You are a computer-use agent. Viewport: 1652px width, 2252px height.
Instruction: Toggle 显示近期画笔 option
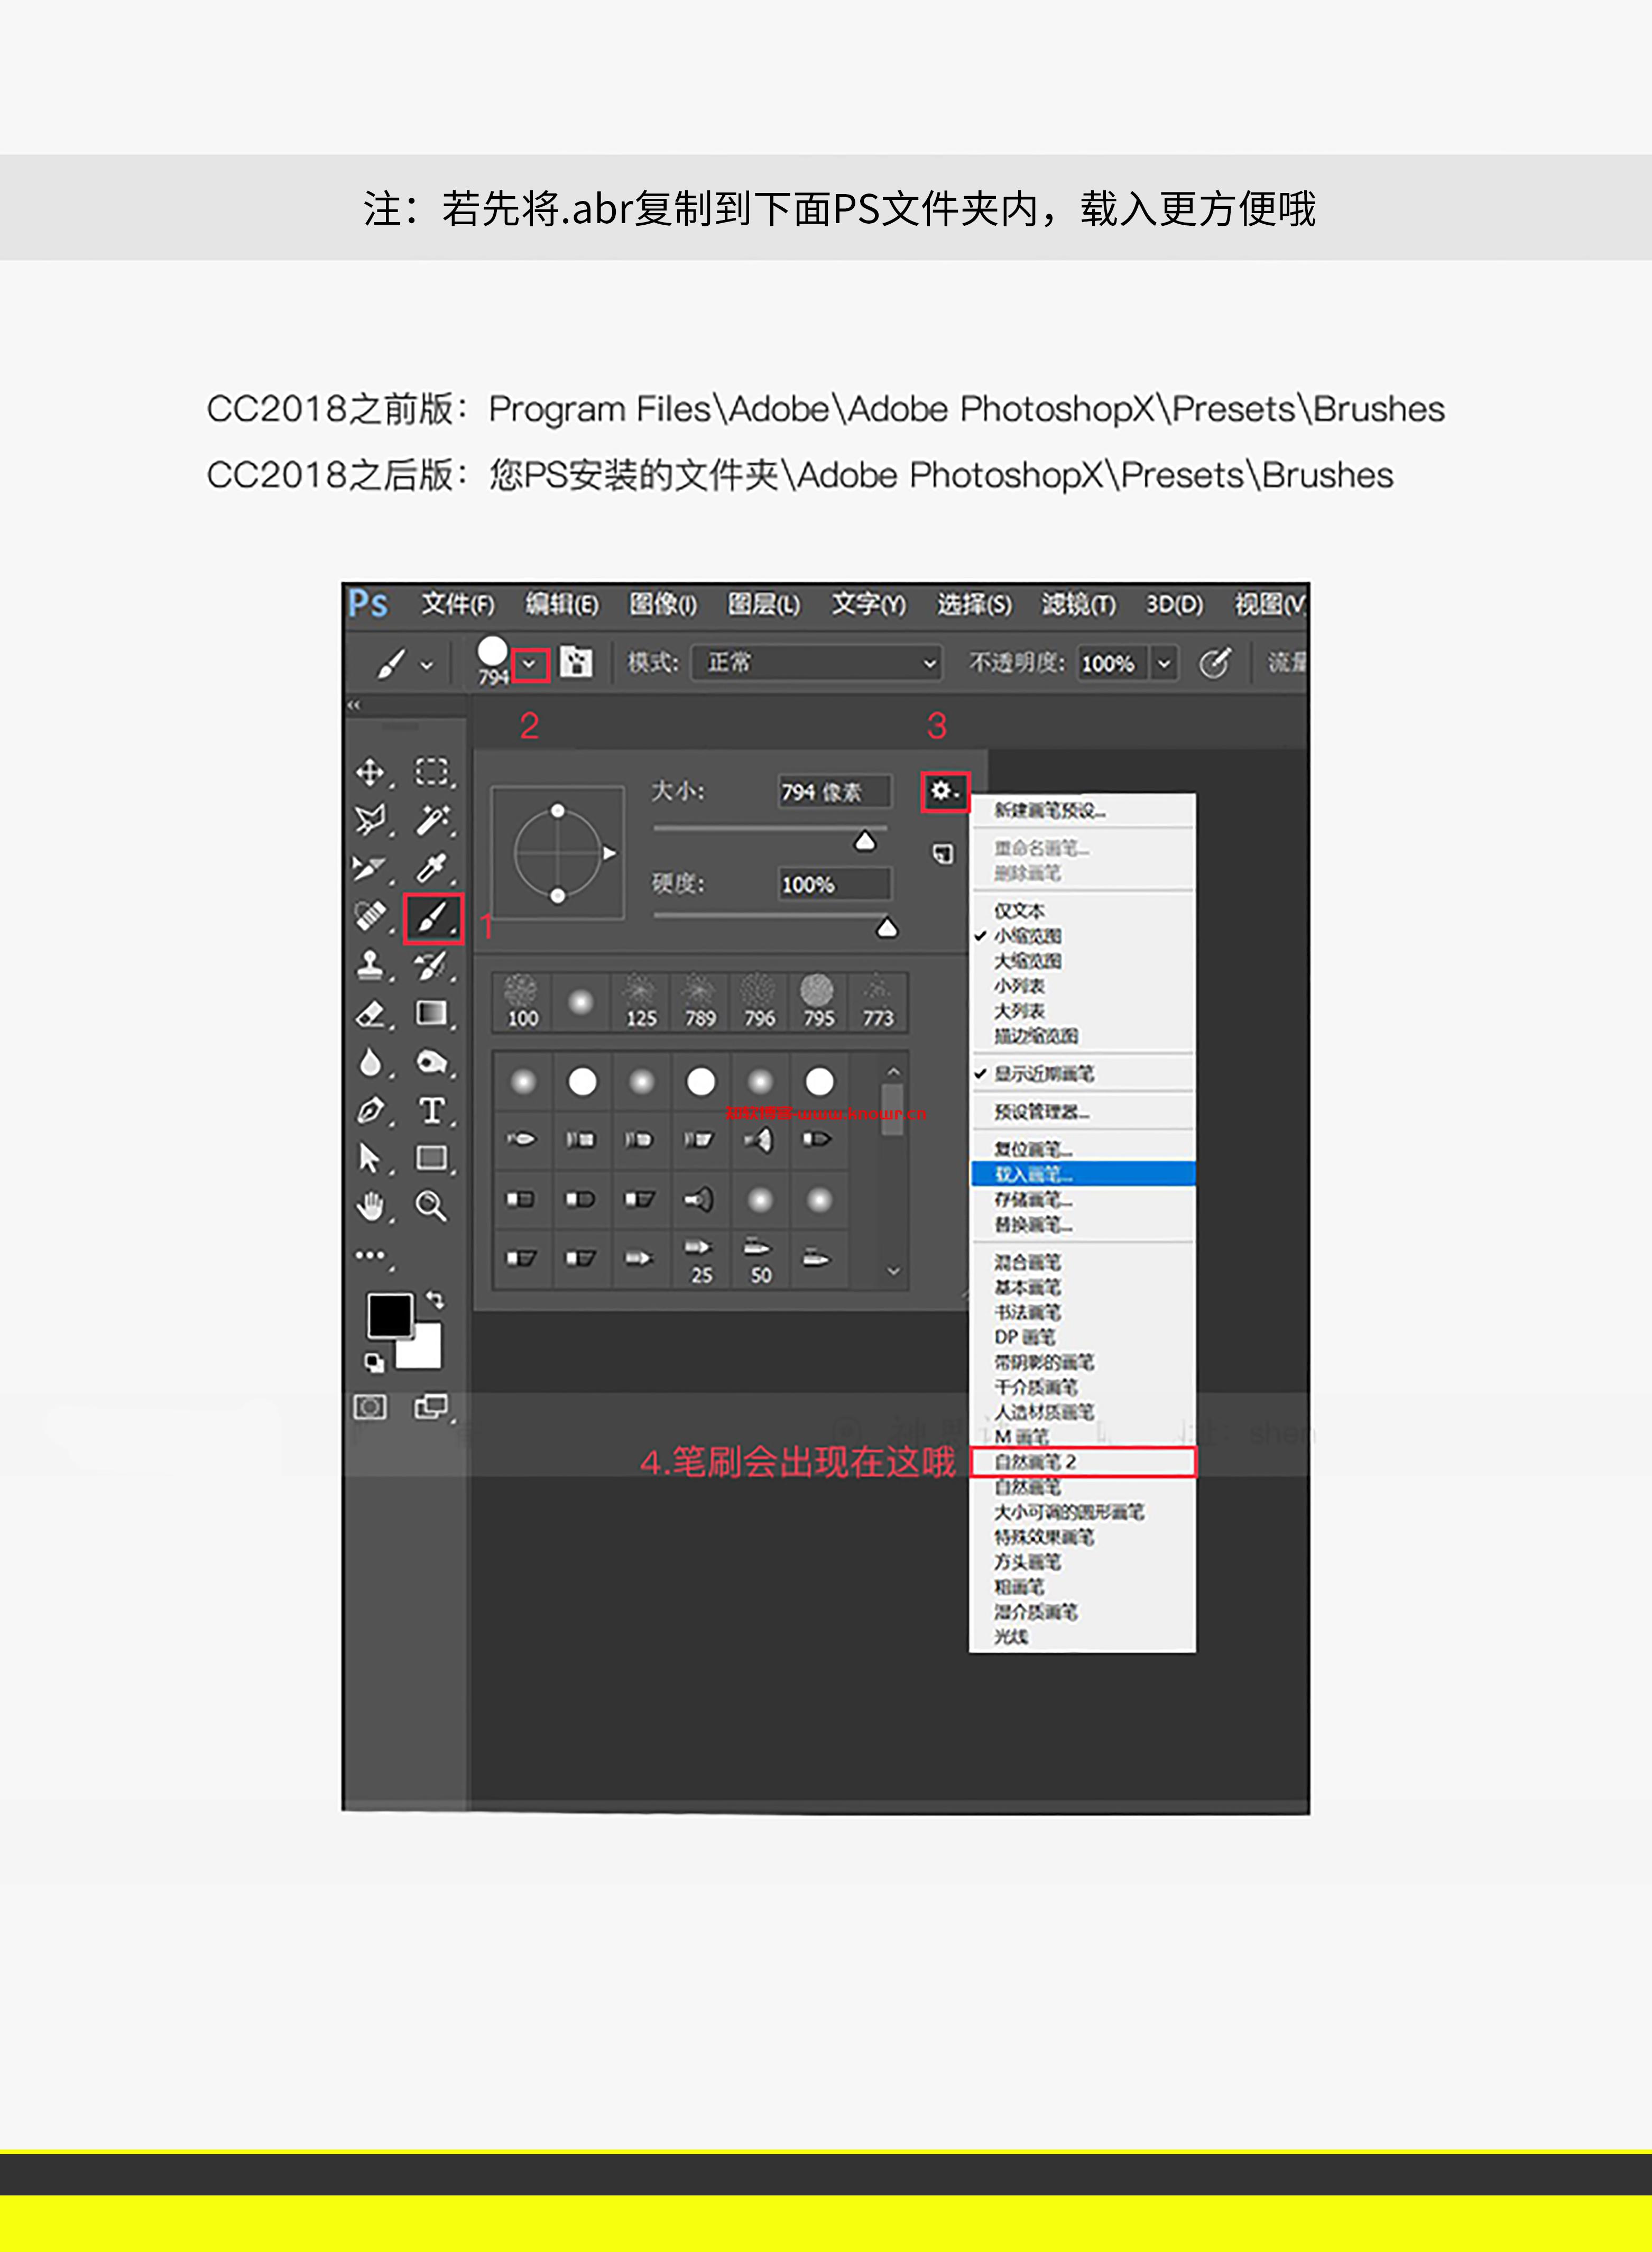[x=1043, y=1073]
